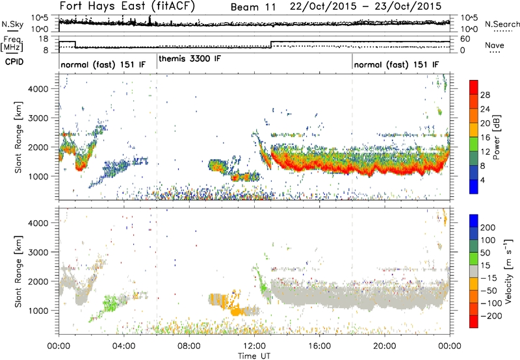Viewport: 520px width, 360px height.
Task: Click the blue bottom segment of Power colorbar
Action: pyautogui.click(x=474, y=186)
